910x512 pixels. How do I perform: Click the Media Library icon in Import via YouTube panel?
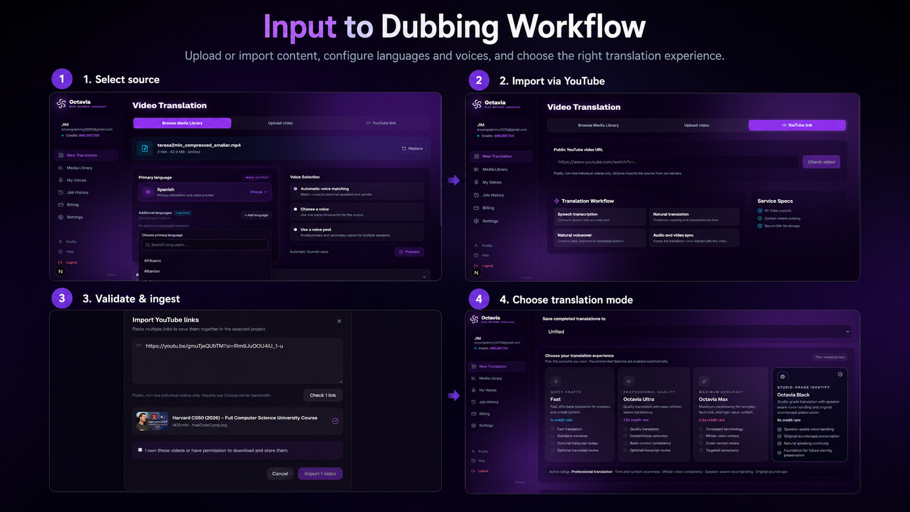[477, 169]
